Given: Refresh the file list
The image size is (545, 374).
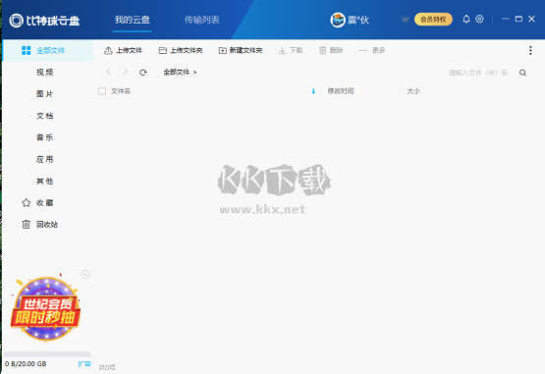Looking at the screenshot, I should (142, 73).
